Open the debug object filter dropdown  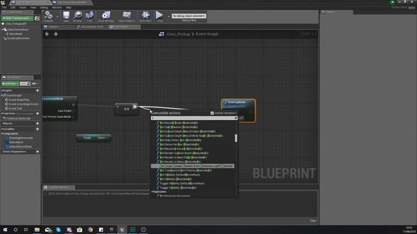point(189,16)
